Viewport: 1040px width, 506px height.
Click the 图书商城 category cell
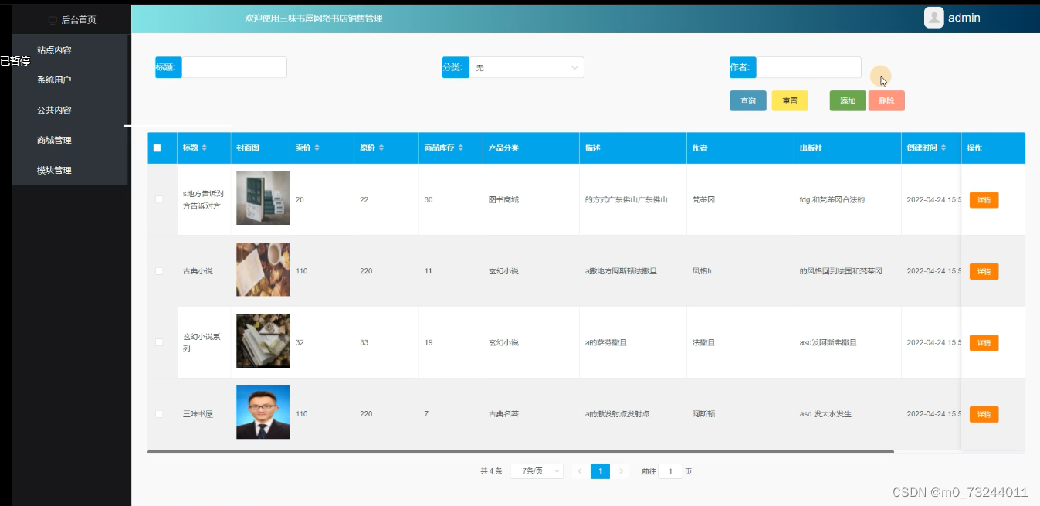click(503, 200)
